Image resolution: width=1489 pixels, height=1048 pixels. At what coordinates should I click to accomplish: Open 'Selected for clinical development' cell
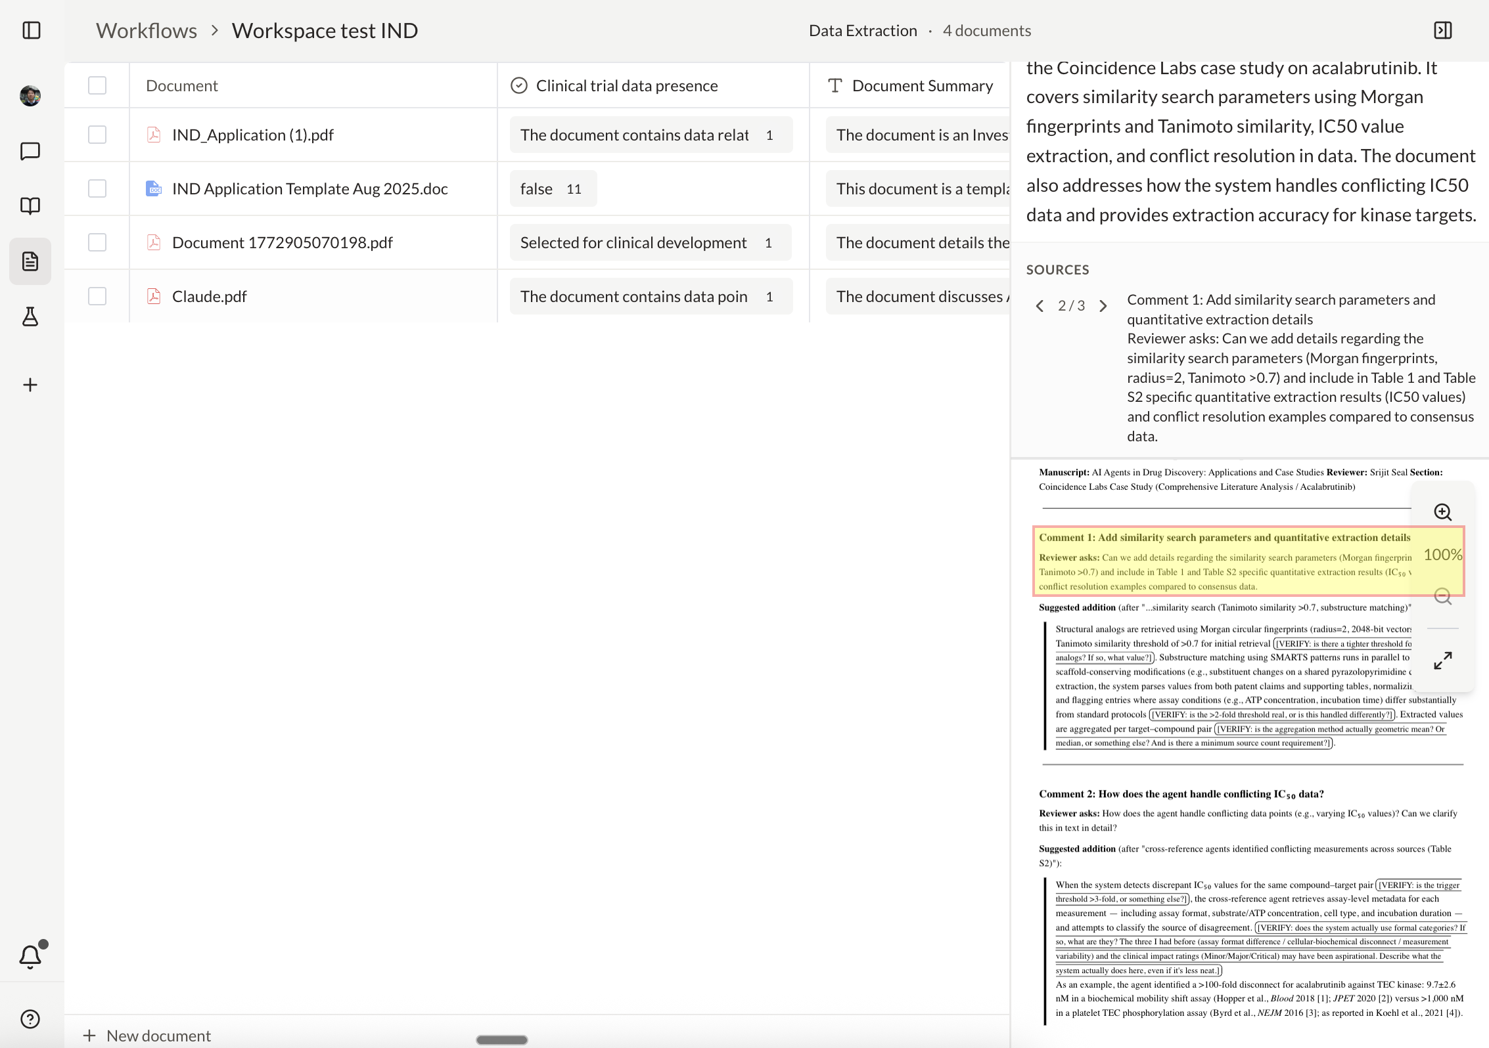pos(651,242)
